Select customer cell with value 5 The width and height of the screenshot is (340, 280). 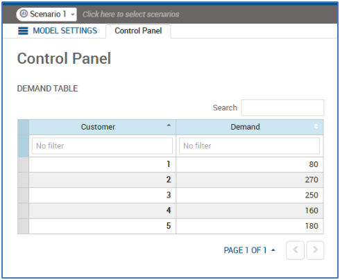coord(102,226)
